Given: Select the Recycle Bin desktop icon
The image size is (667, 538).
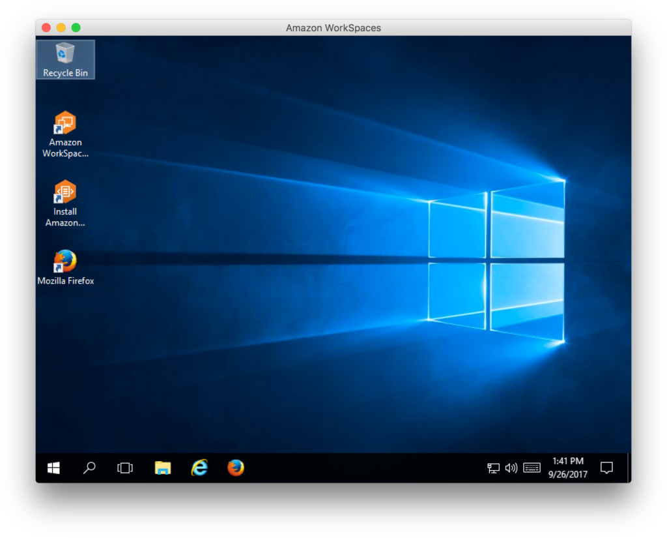Looking at the screenshot, I should (65, 59).
